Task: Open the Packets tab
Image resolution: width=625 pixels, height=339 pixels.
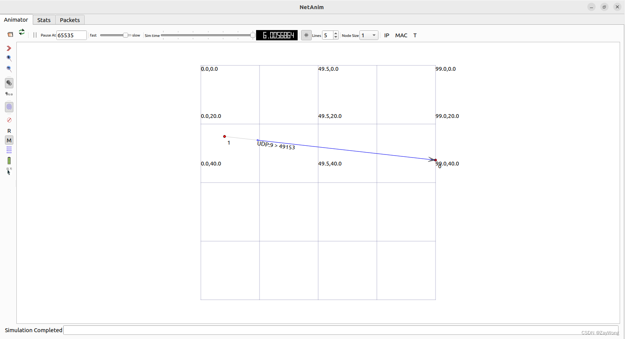Action: tap(70, 20)
